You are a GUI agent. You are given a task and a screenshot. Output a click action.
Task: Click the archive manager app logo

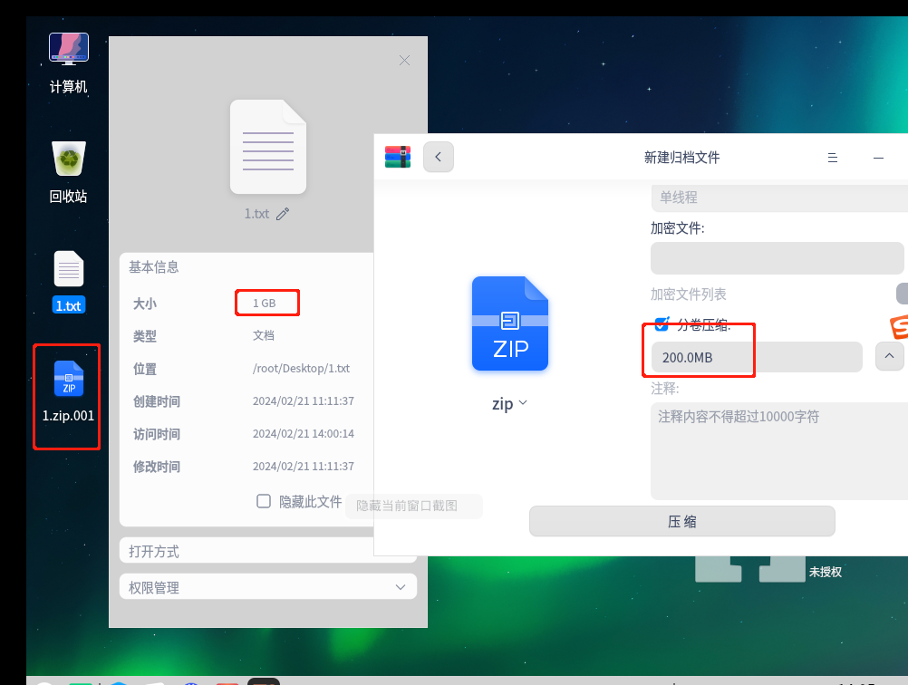pos(398,157)
